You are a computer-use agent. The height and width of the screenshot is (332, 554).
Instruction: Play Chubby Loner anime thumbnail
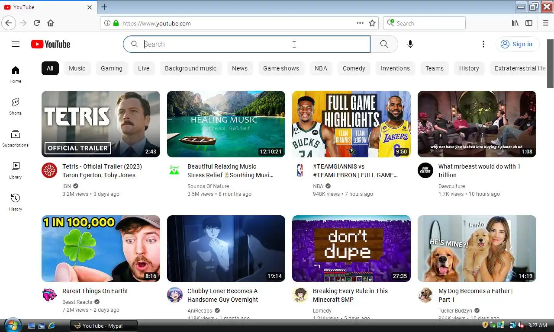tap(226, 249)
